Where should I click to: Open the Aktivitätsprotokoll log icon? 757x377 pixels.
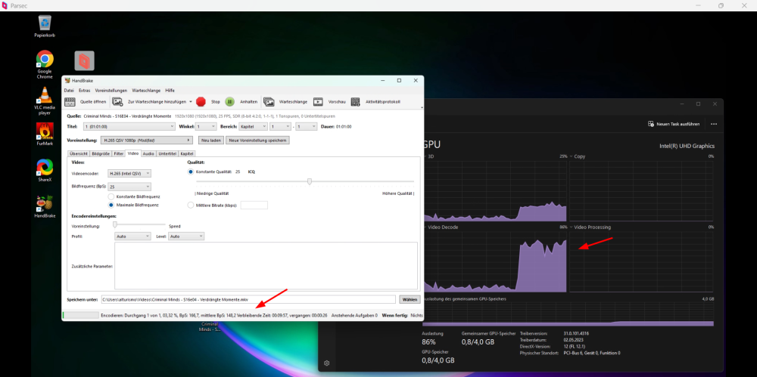[x=355, y=102]
